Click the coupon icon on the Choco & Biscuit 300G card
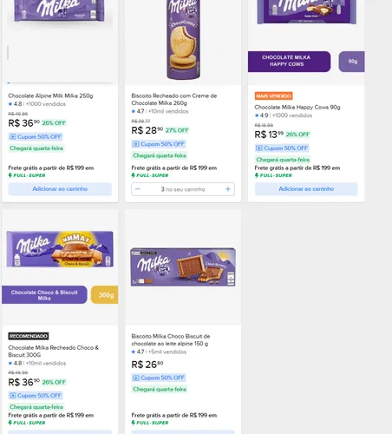This screenshot has height=434, width=392. coord(13,395)
